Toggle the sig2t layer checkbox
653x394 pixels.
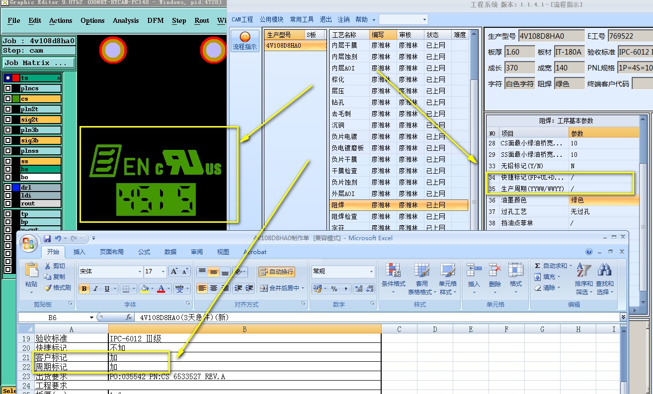pyautogui.click(x=8, y=120)
